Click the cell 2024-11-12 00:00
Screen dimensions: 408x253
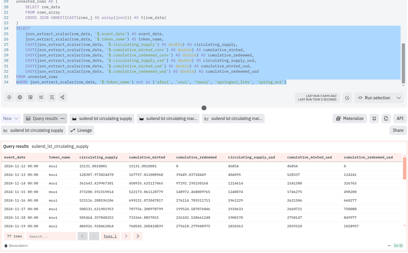coord(21,166)
